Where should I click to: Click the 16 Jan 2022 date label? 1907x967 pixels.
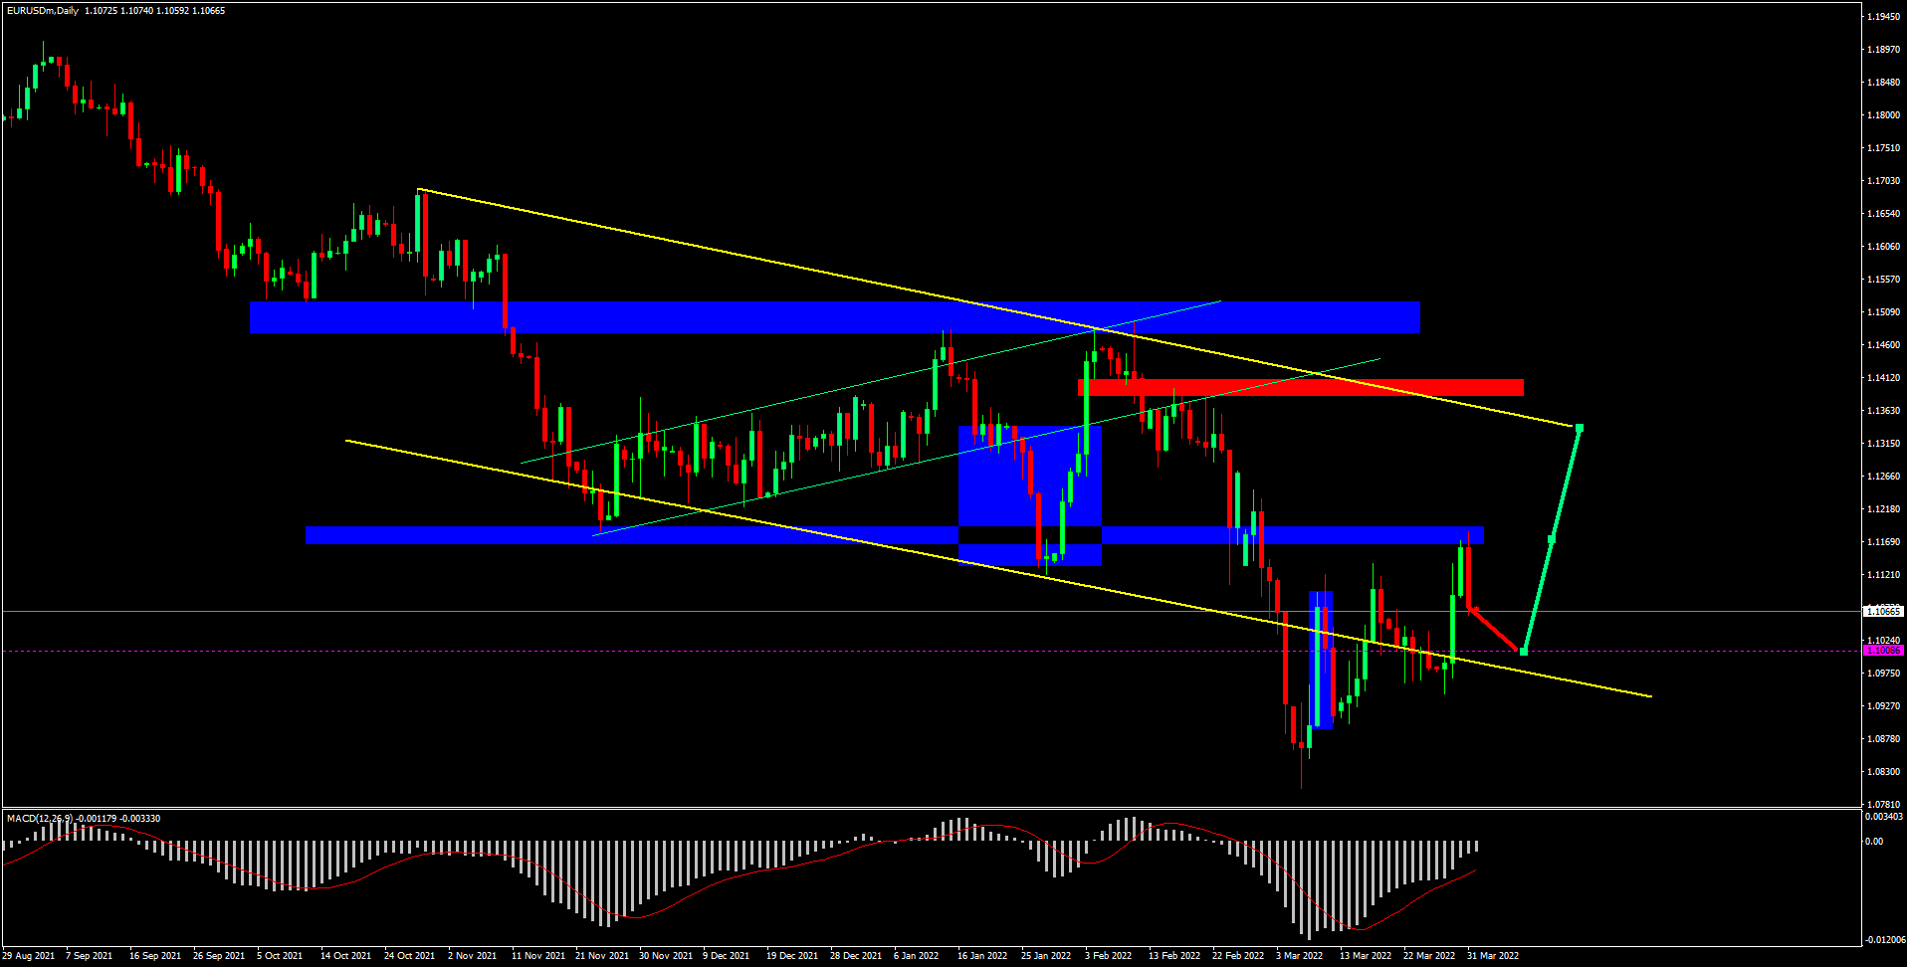click(983, 956)
